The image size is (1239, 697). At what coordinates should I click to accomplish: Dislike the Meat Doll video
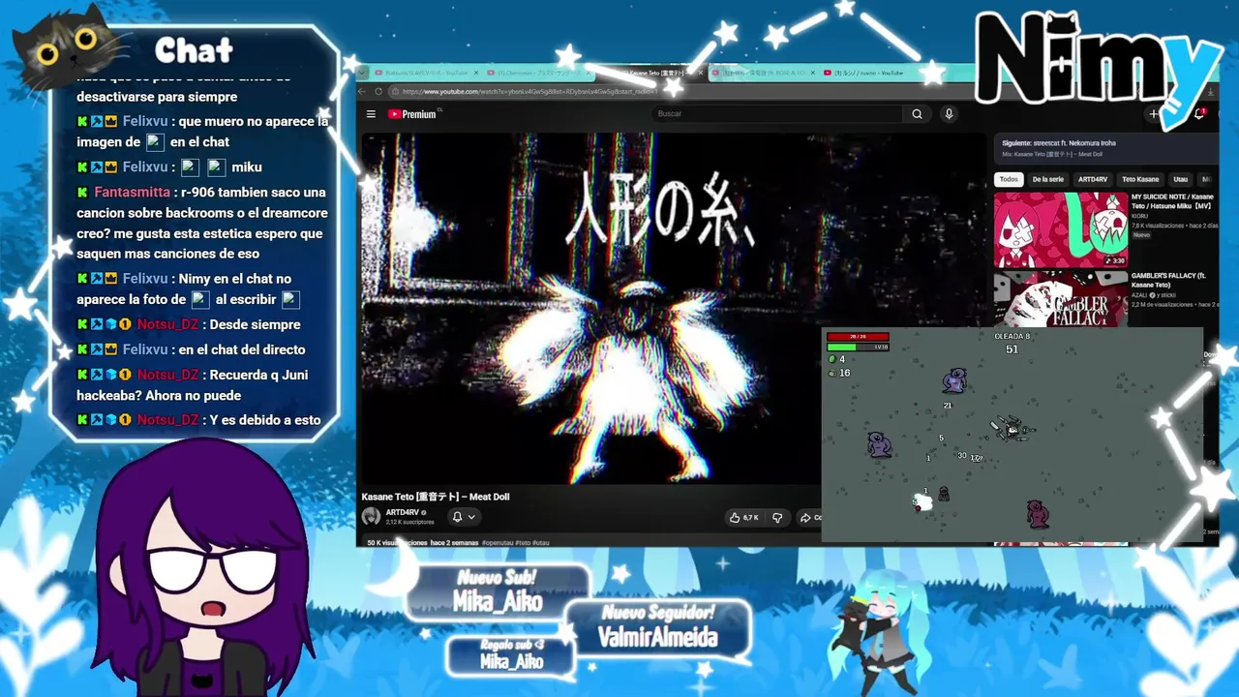tap(776, 518)
